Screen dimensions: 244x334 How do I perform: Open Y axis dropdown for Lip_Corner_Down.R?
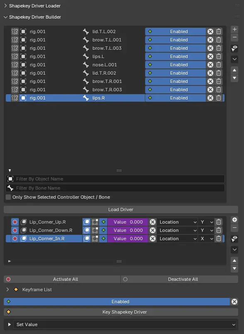pyautogui.click(x=206, y=230)
